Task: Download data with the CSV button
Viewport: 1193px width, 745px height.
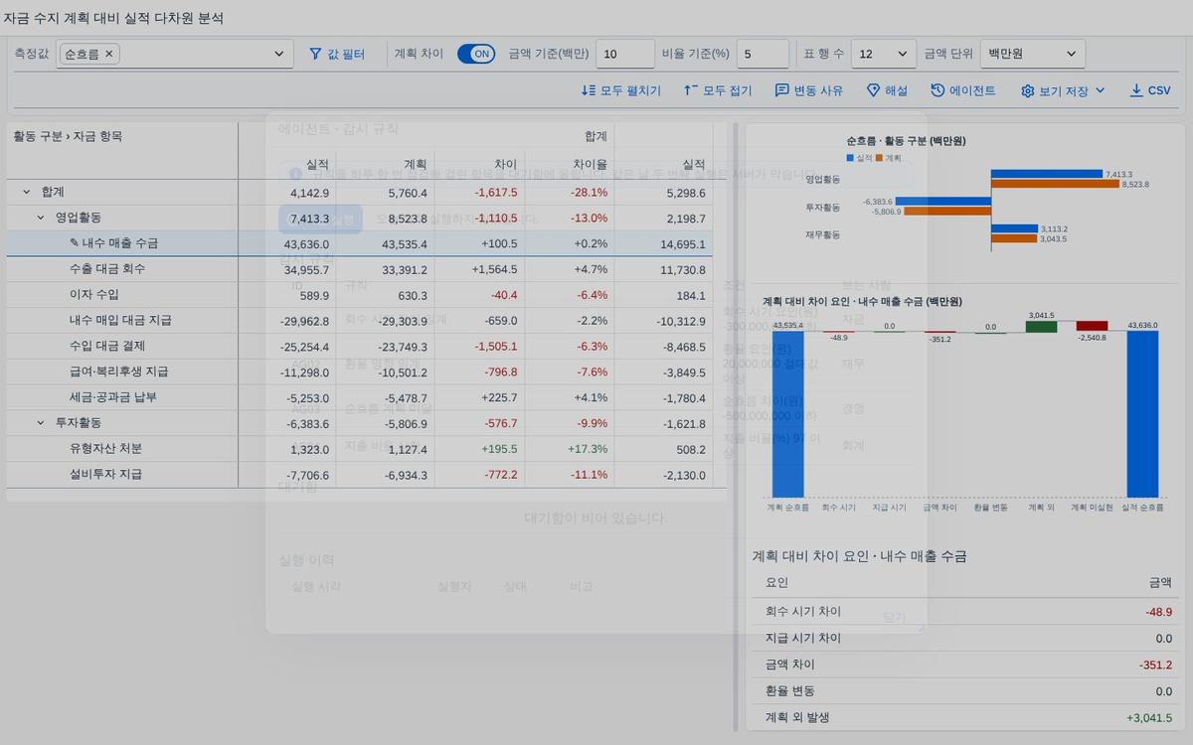Action: pos(1150,90)
